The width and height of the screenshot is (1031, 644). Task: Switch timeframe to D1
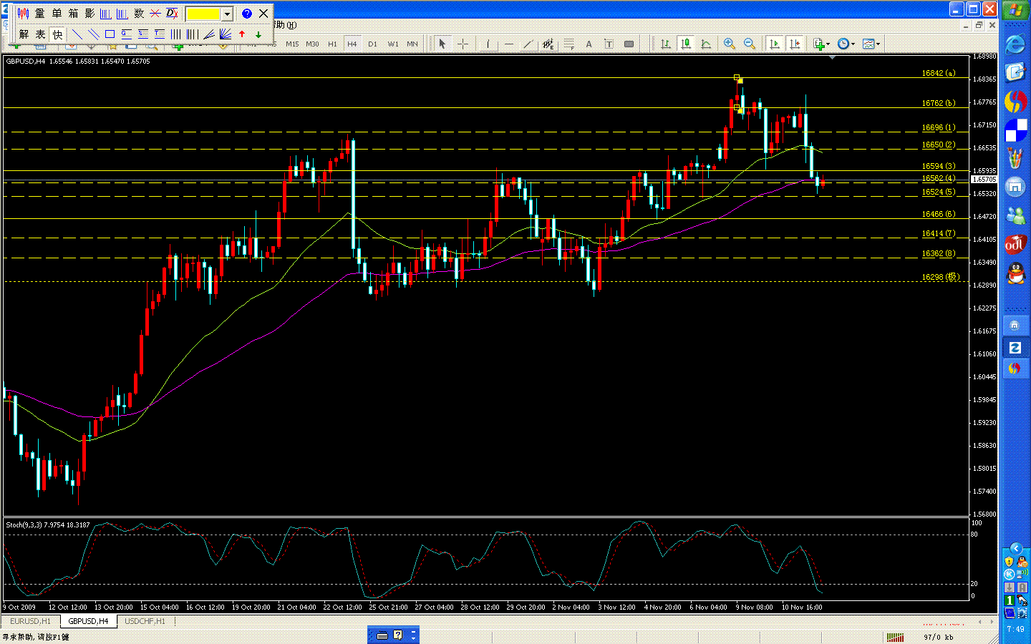point(372,44)
